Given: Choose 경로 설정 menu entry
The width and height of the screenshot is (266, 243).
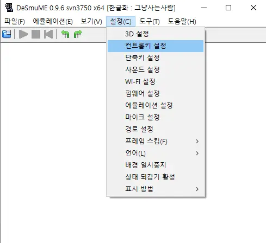Looking at the screenshot, I should 156,130.
